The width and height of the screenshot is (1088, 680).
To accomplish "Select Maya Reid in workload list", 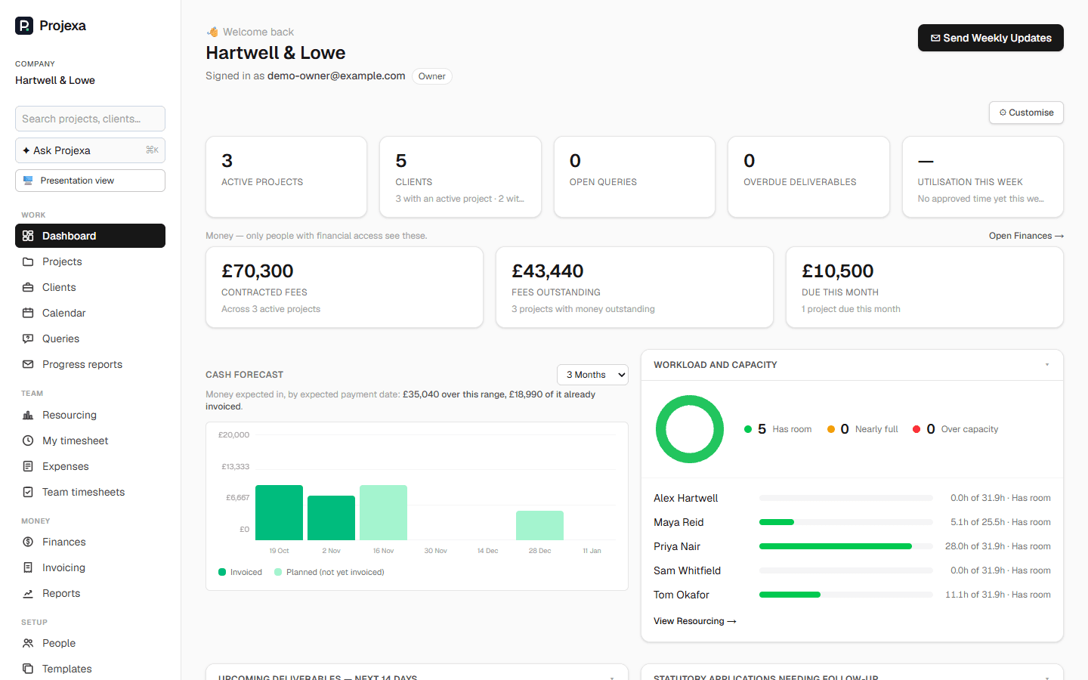I will point(678,522).
